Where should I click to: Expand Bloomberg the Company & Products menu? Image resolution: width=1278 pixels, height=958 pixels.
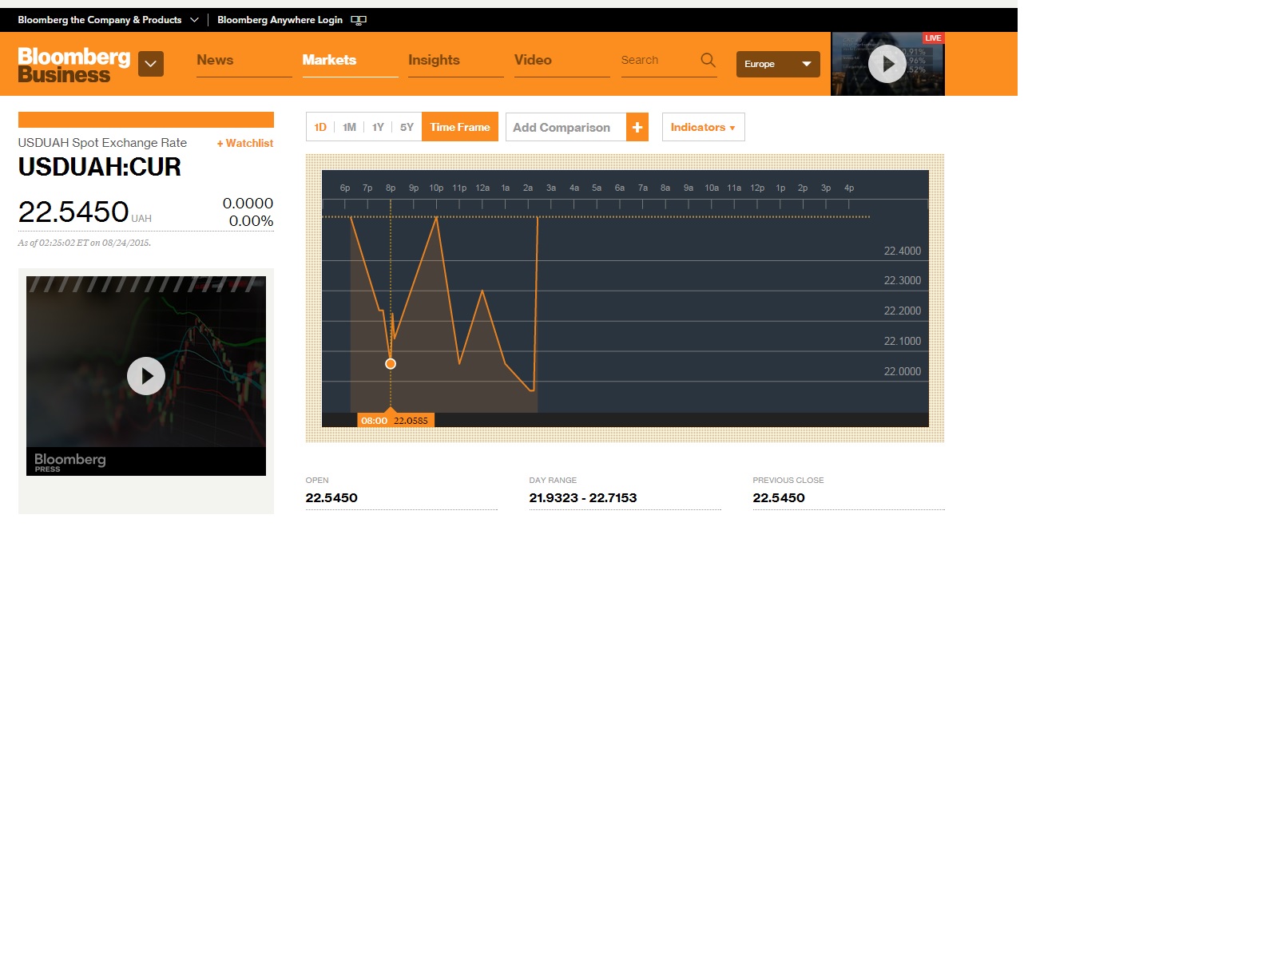pos(108,20)
